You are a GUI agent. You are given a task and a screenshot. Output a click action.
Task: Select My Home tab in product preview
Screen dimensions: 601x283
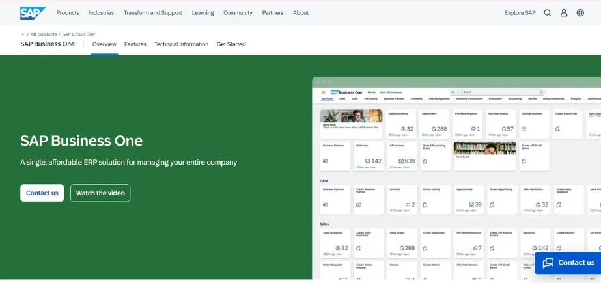327,99
